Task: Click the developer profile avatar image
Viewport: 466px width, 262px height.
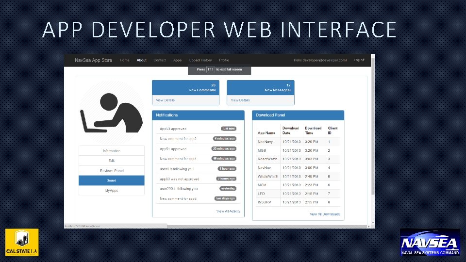Action: (112, 113)
